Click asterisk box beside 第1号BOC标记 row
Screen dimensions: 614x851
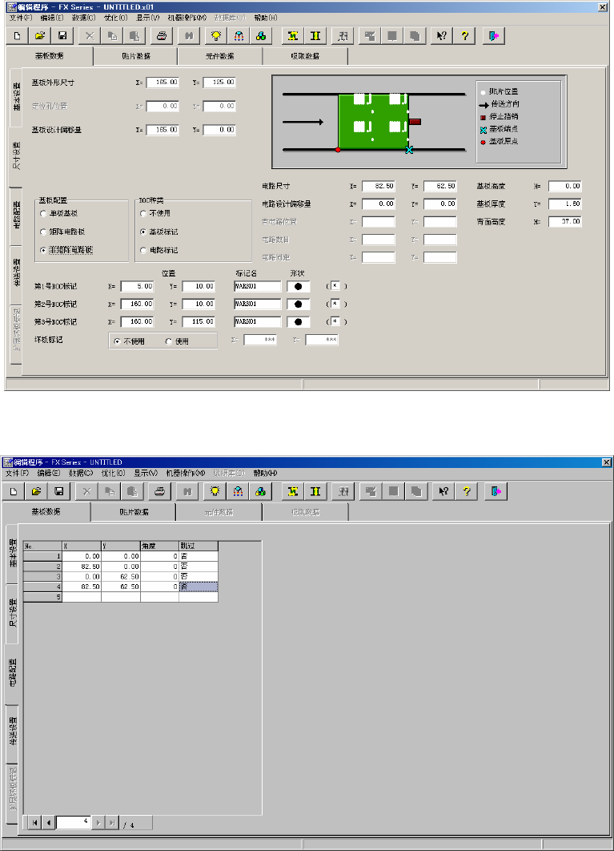[335, 286]
